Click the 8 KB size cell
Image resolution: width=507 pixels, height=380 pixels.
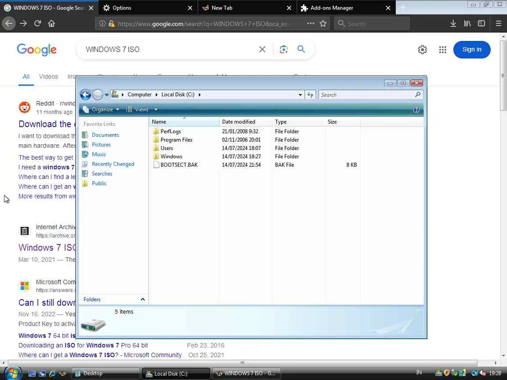tap(352, 165)
